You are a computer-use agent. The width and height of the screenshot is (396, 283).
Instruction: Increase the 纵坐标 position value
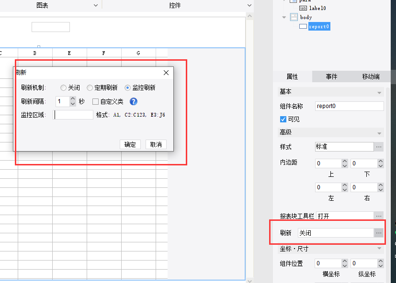click(x=381, y=261)
